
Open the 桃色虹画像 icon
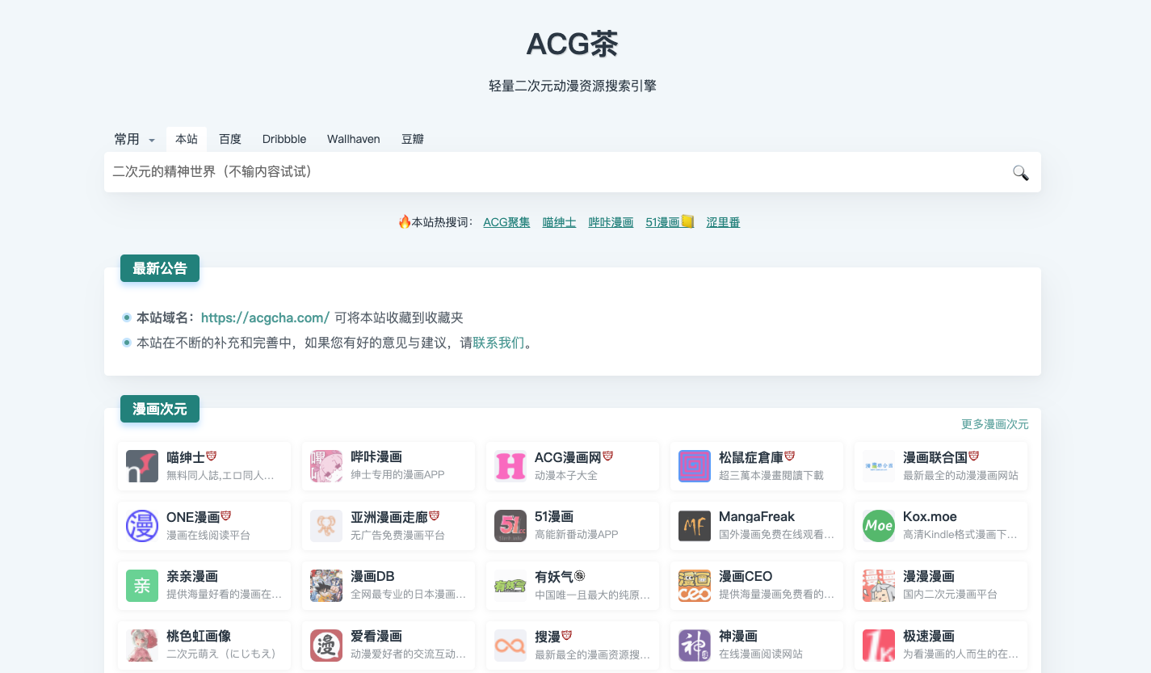click(x=142, y=646)
